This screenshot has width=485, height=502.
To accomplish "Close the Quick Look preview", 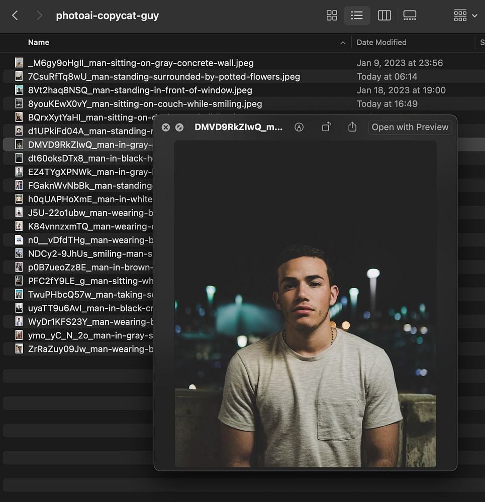I will click(x=166, y=128).
